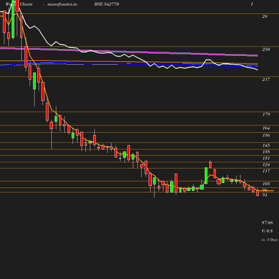Click the 'in 3 Days' label

[x=270, y=240]
